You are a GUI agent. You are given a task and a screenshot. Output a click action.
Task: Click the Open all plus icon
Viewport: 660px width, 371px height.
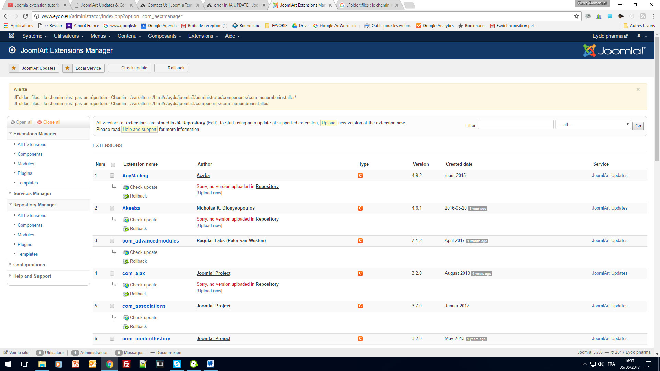click(x=13, y=122)
